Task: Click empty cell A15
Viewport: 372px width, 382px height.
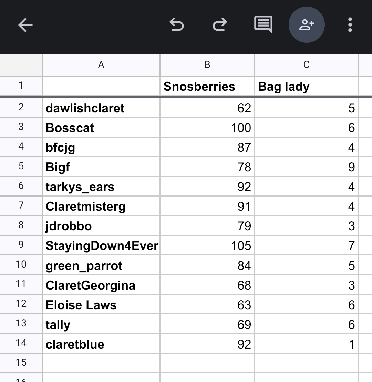Action: pyautogui.click(x=101, y=363)
